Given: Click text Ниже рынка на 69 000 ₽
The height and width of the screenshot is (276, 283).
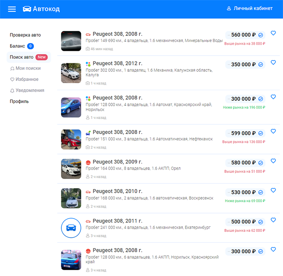Looking at the screenshot, I should tap(245, 201).
